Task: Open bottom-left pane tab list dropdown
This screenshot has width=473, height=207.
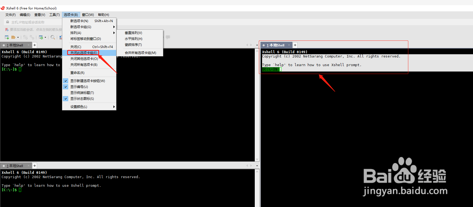Action: pyautogui.click(x=257, y=166)
